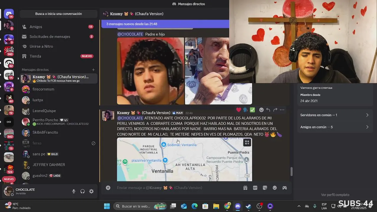The width and height of the screenshot is (377, 212).
Task: Toggle microphone mute in user panel
Action: tap(74, 191)
